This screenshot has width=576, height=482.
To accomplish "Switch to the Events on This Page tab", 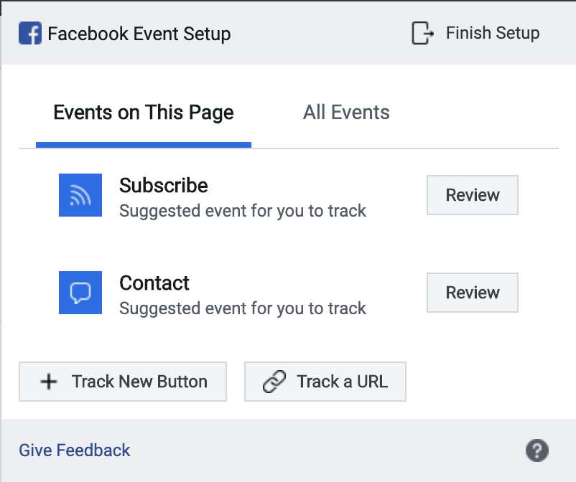I will [x=144, y=113].
